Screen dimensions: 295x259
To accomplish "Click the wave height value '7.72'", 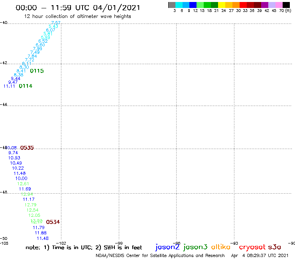I will pos(29,60).
